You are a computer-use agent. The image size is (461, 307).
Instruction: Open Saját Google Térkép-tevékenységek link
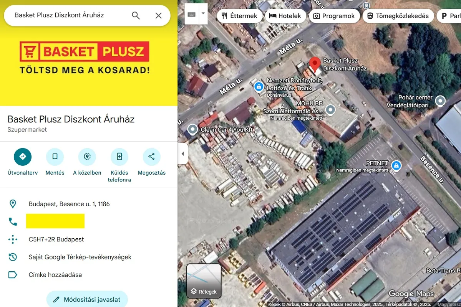pos(80,257)
